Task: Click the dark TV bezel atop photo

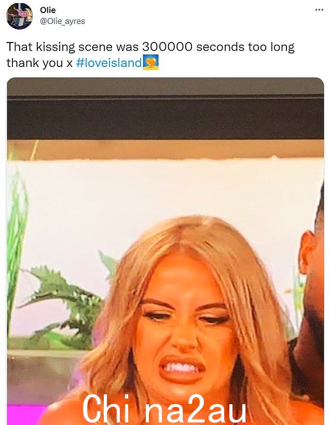Action: click(166, 117)
